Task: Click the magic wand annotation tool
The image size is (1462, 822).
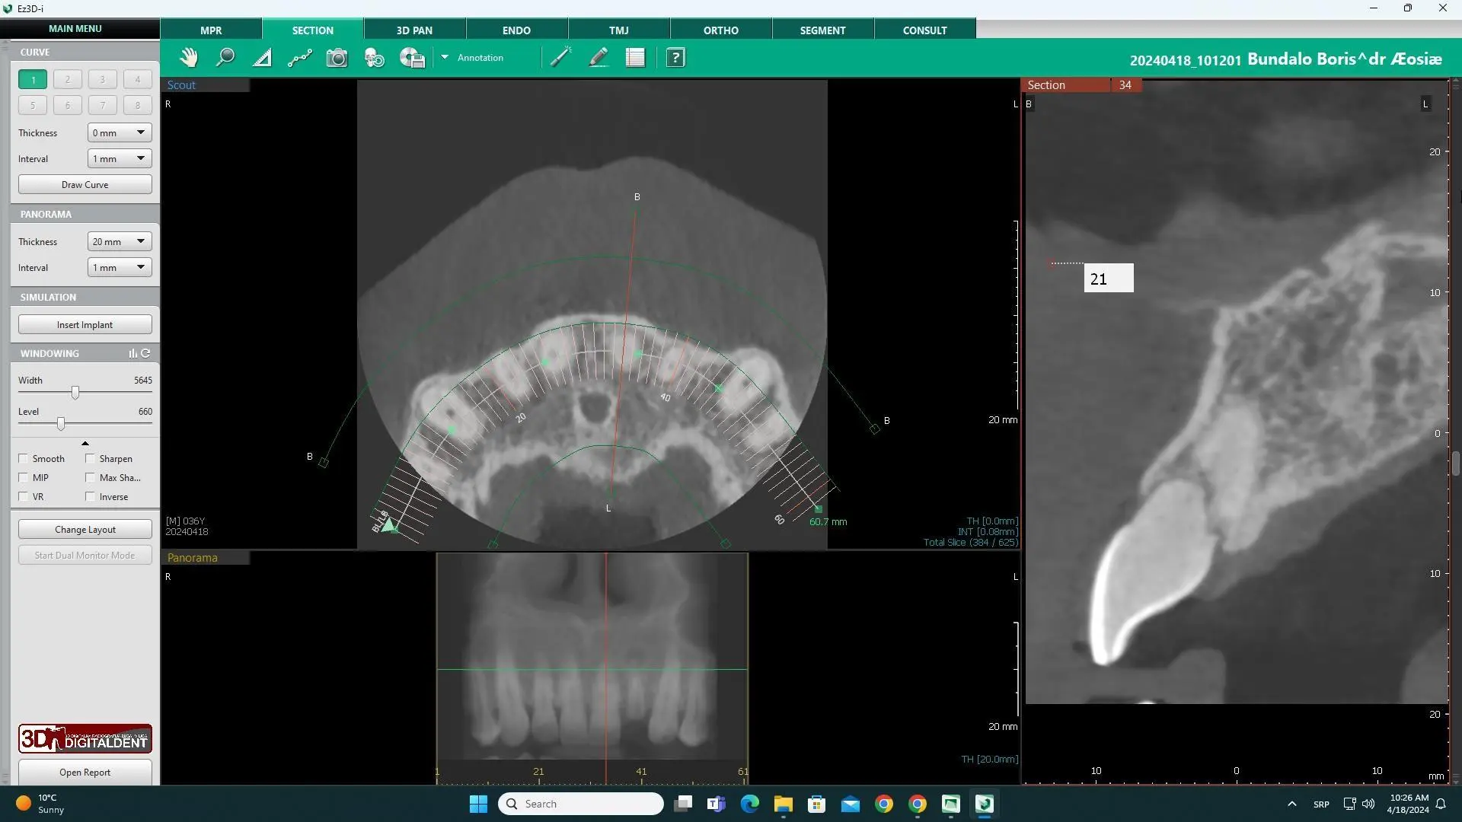Action: click(x=560, y=58)
